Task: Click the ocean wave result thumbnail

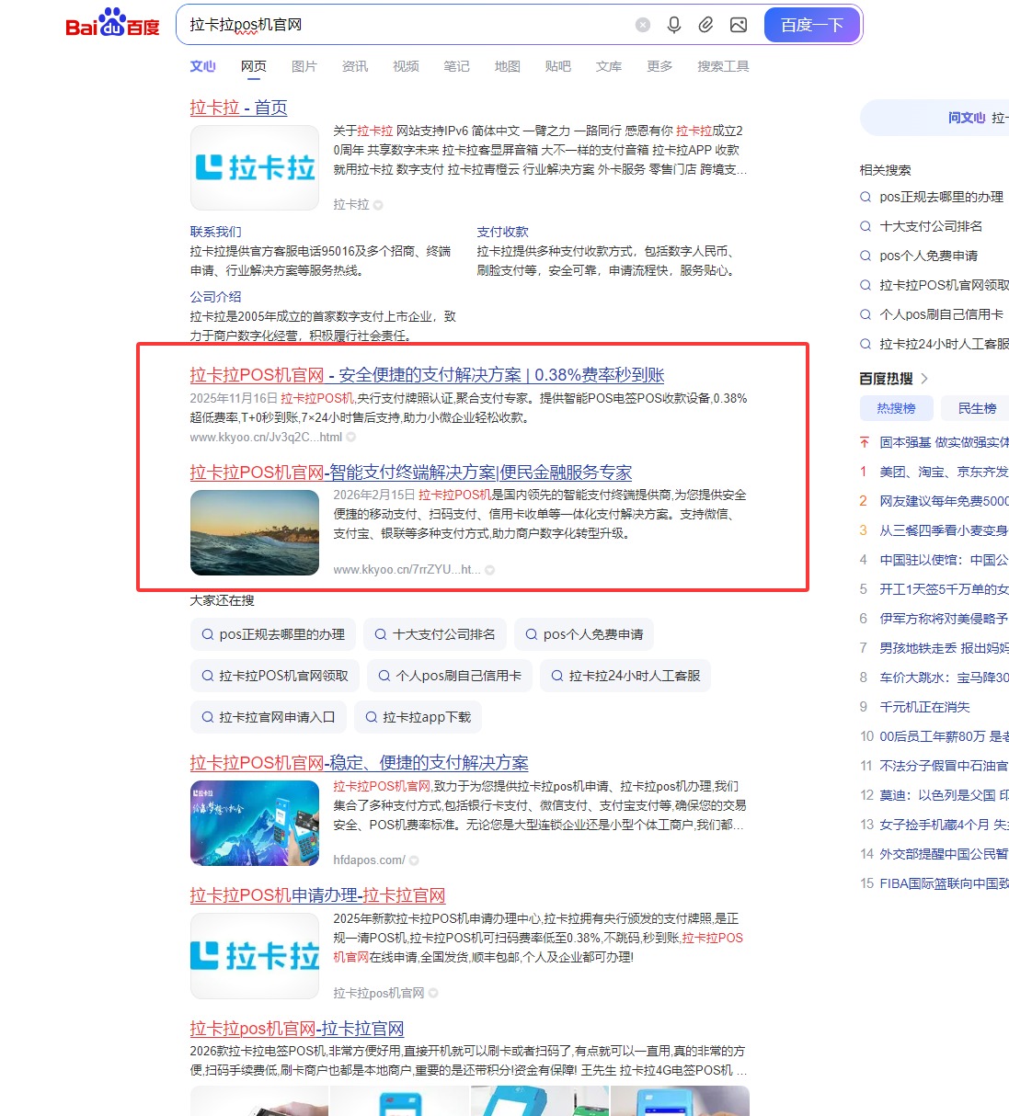Action: click(x=254, y=533)
